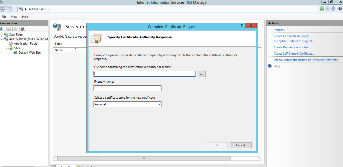Click the Specify Certificate Authority Response heading

(x=140, y=37)
